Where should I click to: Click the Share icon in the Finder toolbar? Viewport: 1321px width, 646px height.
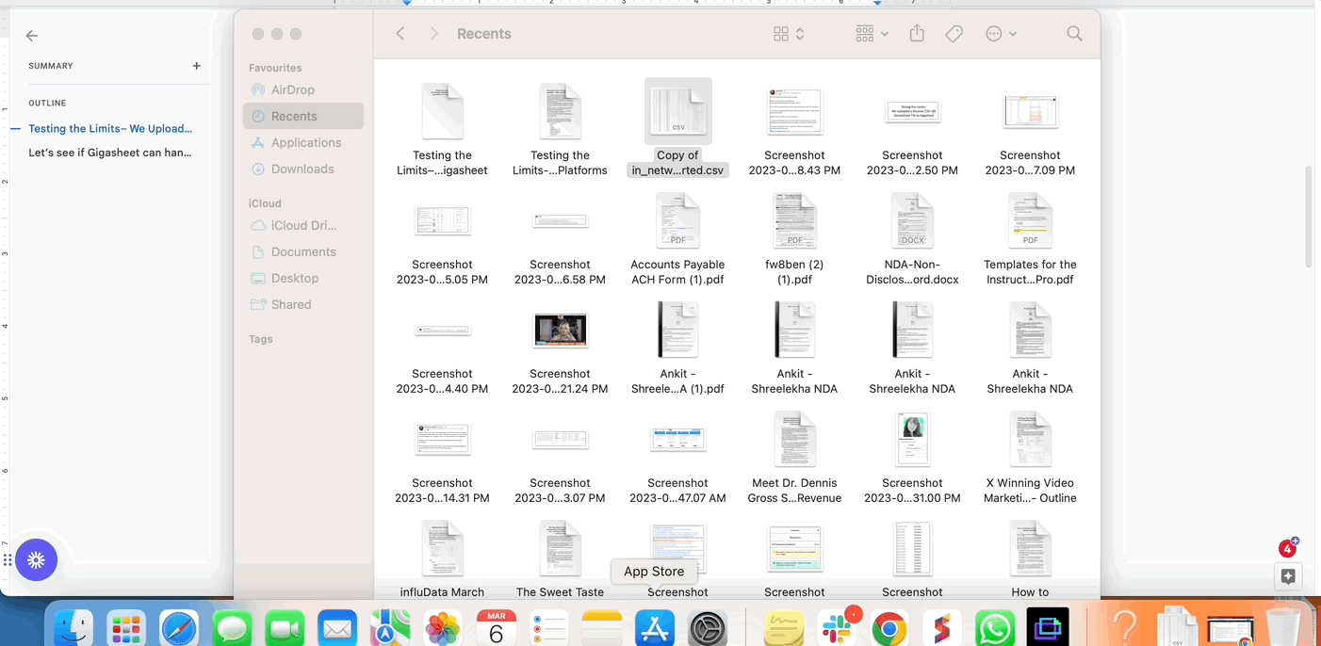point(917,33)
